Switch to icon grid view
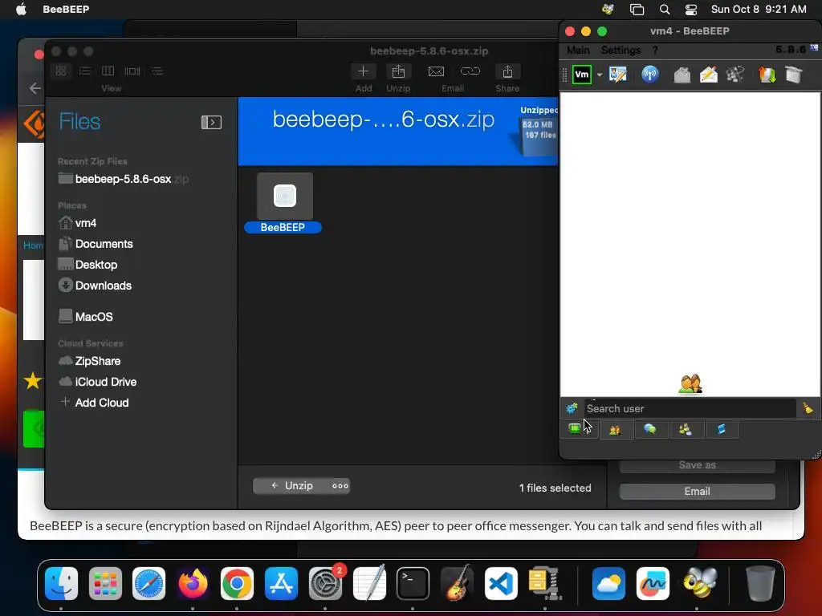 (61, 71)
